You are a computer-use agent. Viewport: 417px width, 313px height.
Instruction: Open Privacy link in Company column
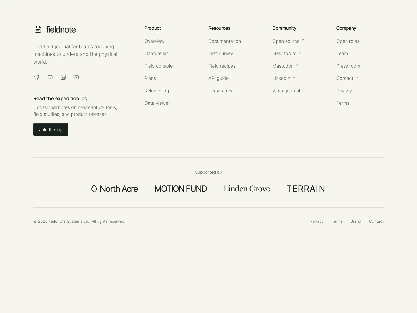(344, 91)
